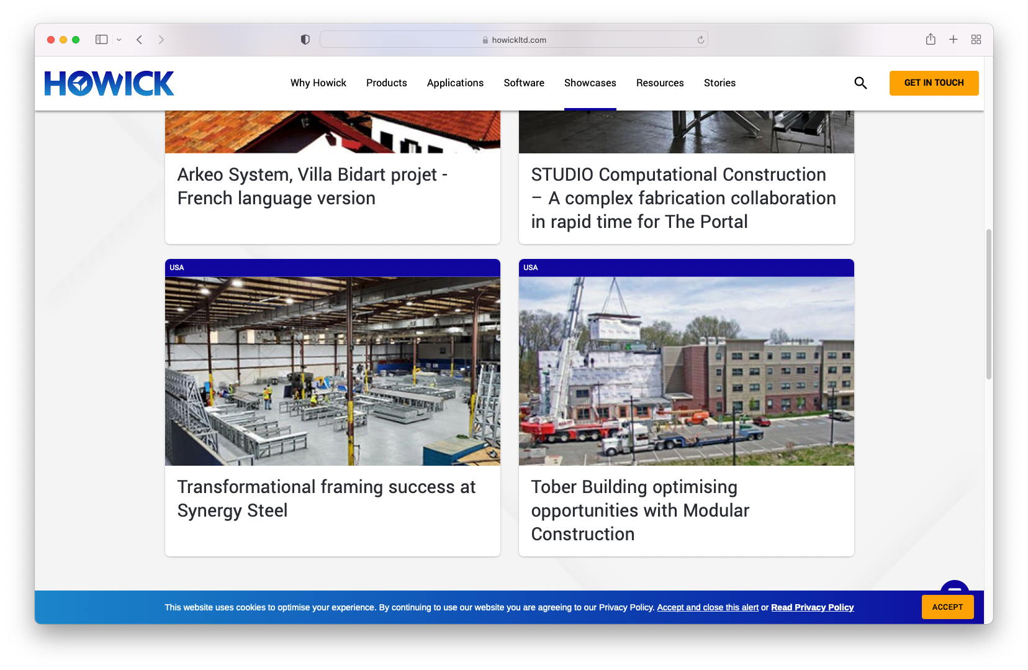Open Arkeo System Villa Bidart article title
The height and width of the screenshot is (670, 1028).
point(312,186)
